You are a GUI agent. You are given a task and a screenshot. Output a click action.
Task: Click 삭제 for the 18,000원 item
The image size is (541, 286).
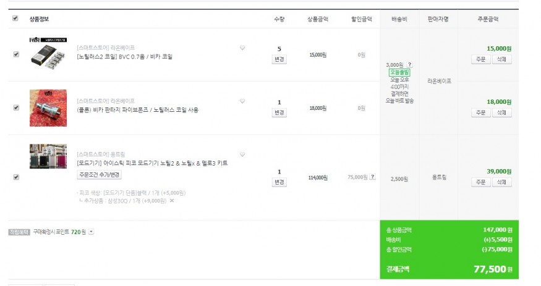point(501,112)
